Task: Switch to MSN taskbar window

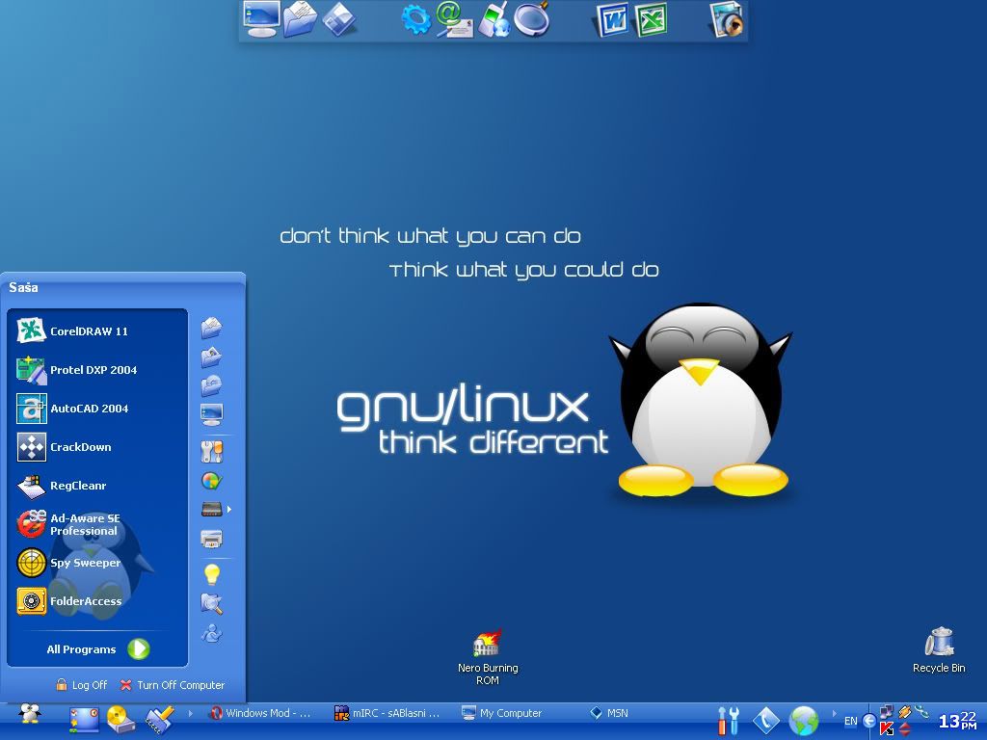Action: tap(609, 713)
